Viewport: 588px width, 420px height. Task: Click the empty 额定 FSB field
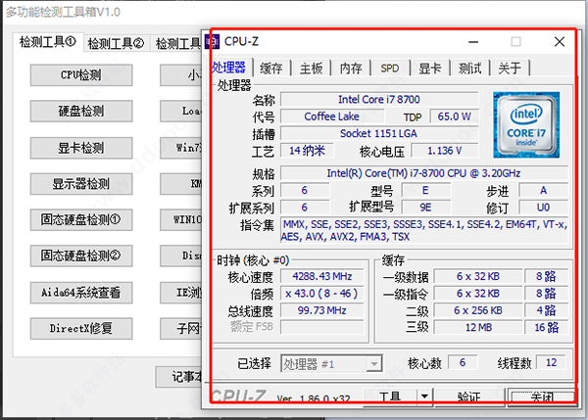tap(322, 327)
